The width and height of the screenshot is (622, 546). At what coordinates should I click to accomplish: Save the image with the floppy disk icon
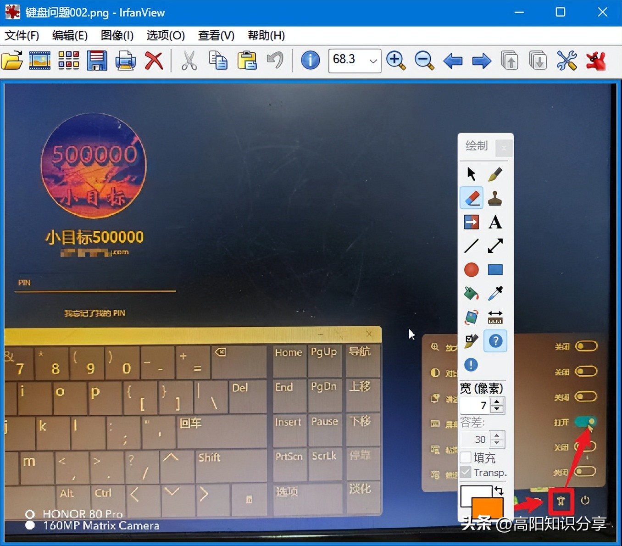(97, 61)
